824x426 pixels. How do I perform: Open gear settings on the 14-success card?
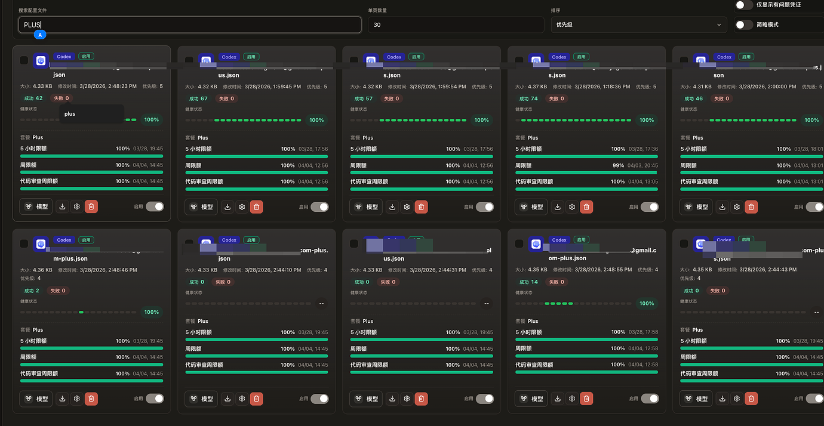pyautogui.click(x=572, y=399)
